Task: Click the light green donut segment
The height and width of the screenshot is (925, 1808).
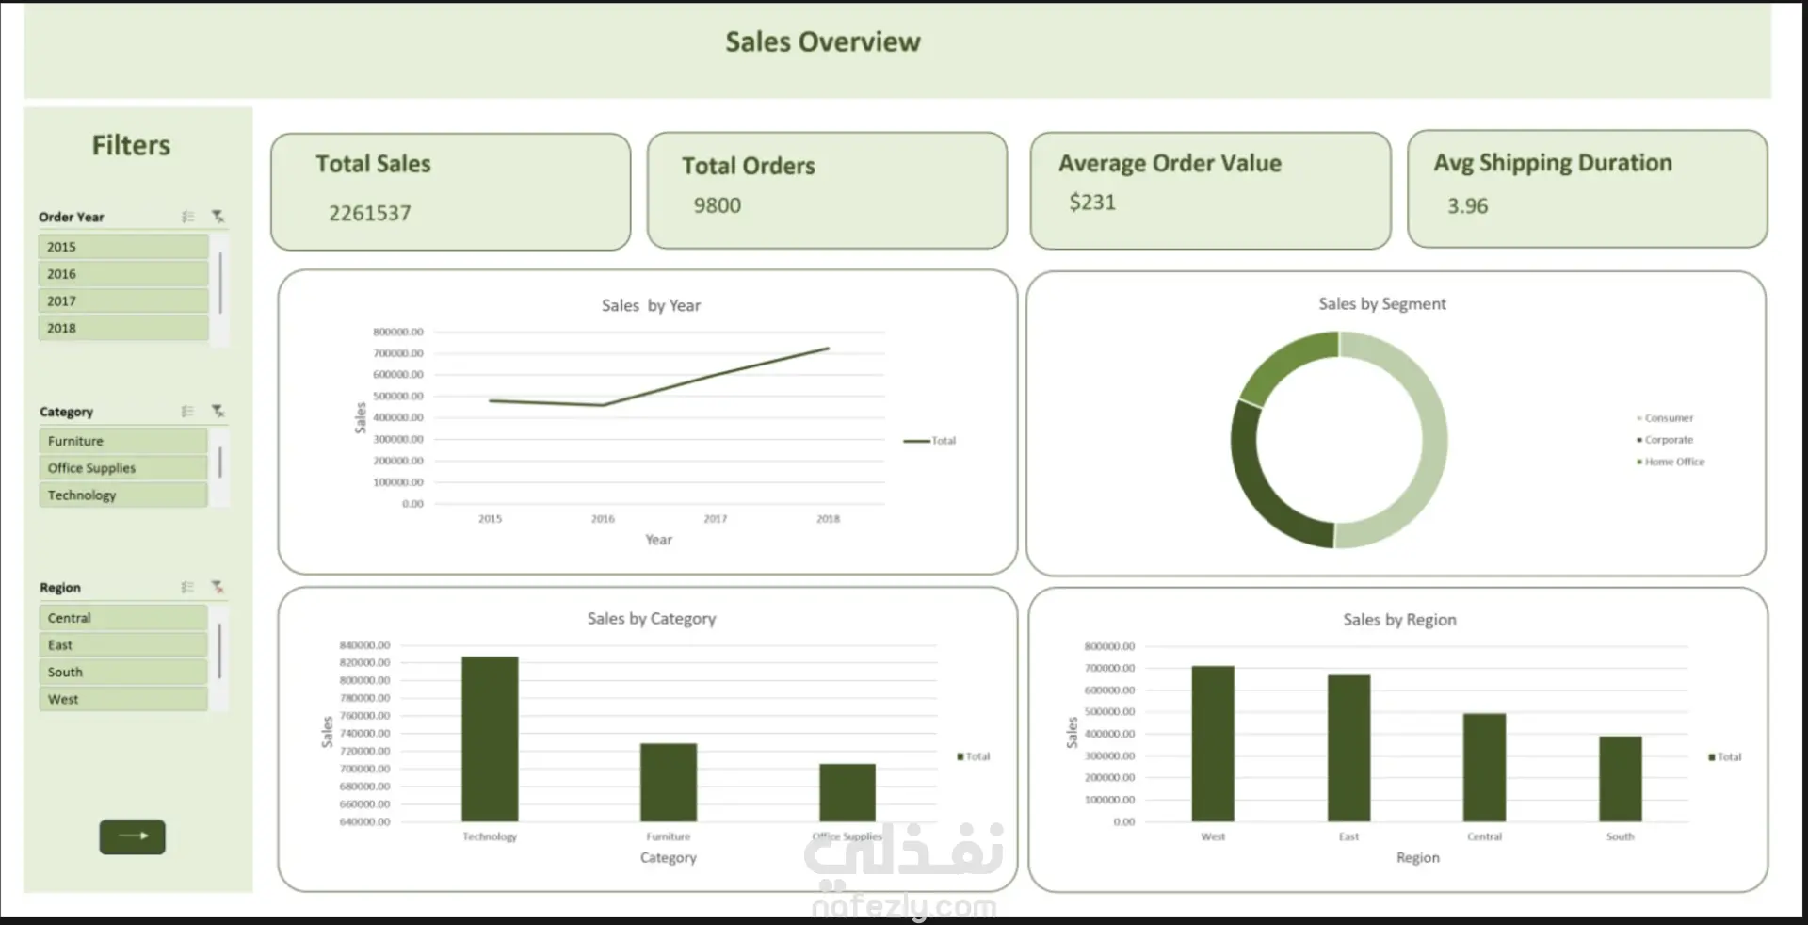Action: coord(1433,440)
